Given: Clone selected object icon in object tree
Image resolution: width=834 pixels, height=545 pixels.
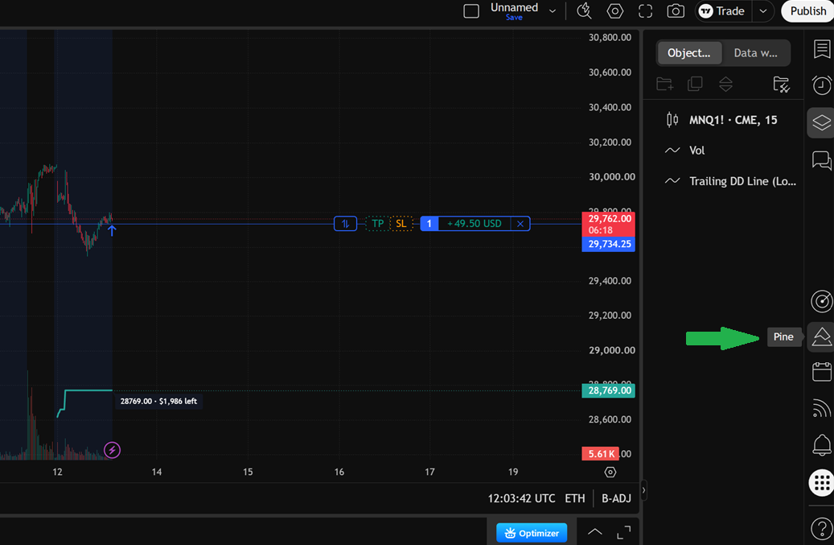Looking at the screenshot, I should [695, 84].
